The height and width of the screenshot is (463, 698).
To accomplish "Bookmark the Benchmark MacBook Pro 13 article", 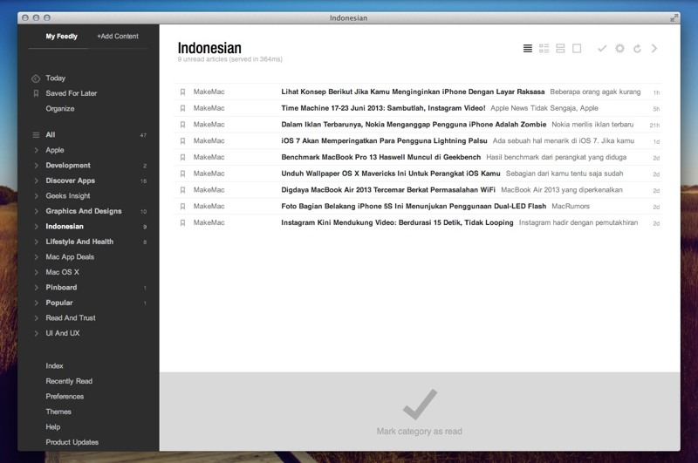I will tap(182, 158).
